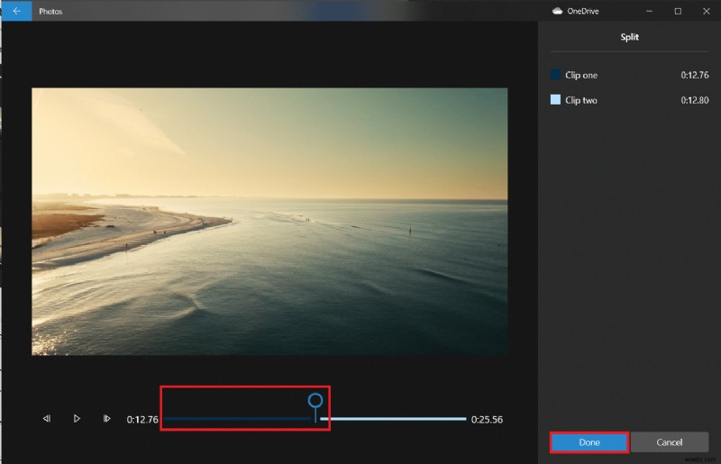Viewport: 721px width, 464px height.
Task: Maximize the Photos window
Action: click(678, 11)
